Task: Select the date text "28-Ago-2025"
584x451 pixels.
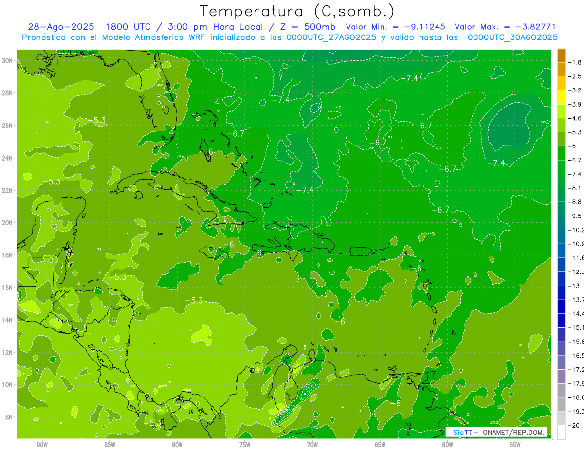Action: pyautogui.click(x=60, y=27)
